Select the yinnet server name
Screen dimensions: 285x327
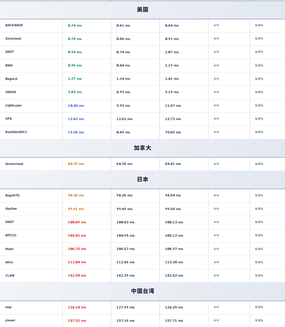[x=10, y=320]
